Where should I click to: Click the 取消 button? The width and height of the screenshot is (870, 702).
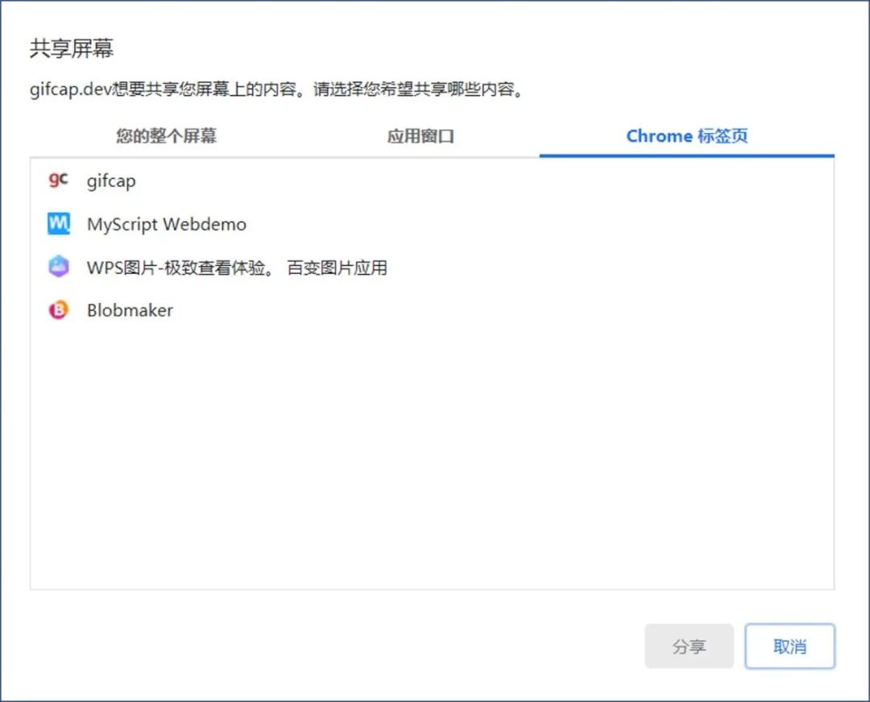click(790, 646)
